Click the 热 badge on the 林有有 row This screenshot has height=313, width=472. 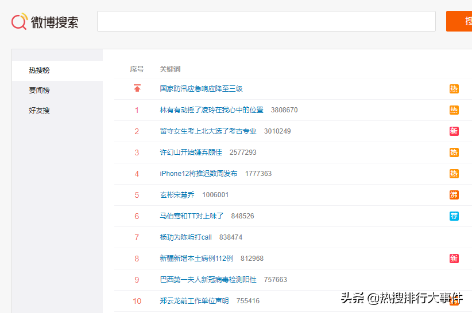point(454,110)
